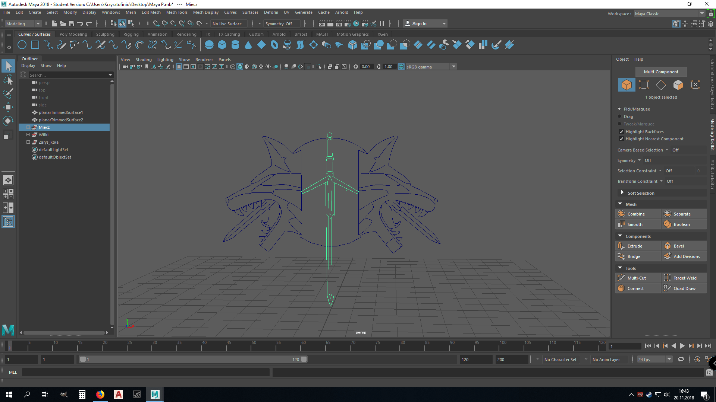This screenshot has width=716, height=402.
Task: Uncheck Highlight Backfaces
Action: pos(622,131)
